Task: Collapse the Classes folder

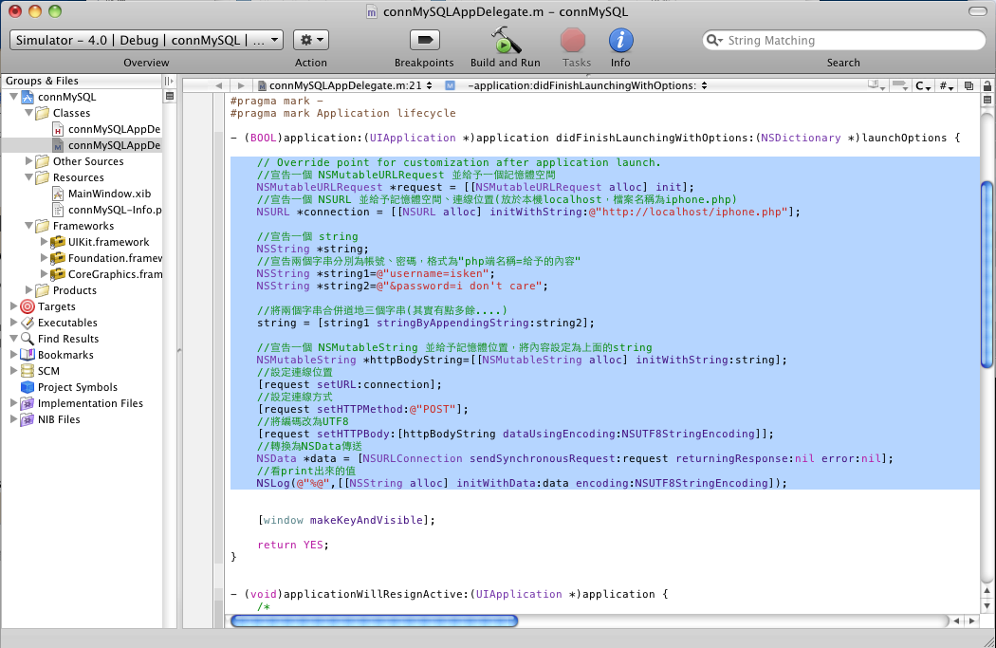Action: (x=28, y=113)
